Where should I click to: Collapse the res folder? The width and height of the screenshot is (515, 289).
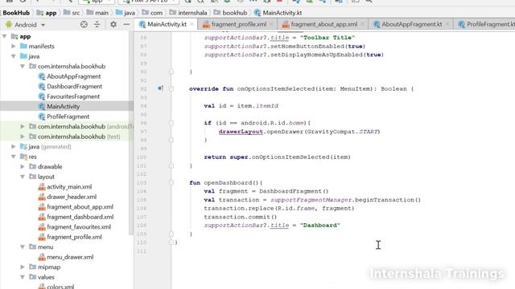coord(14,157)
